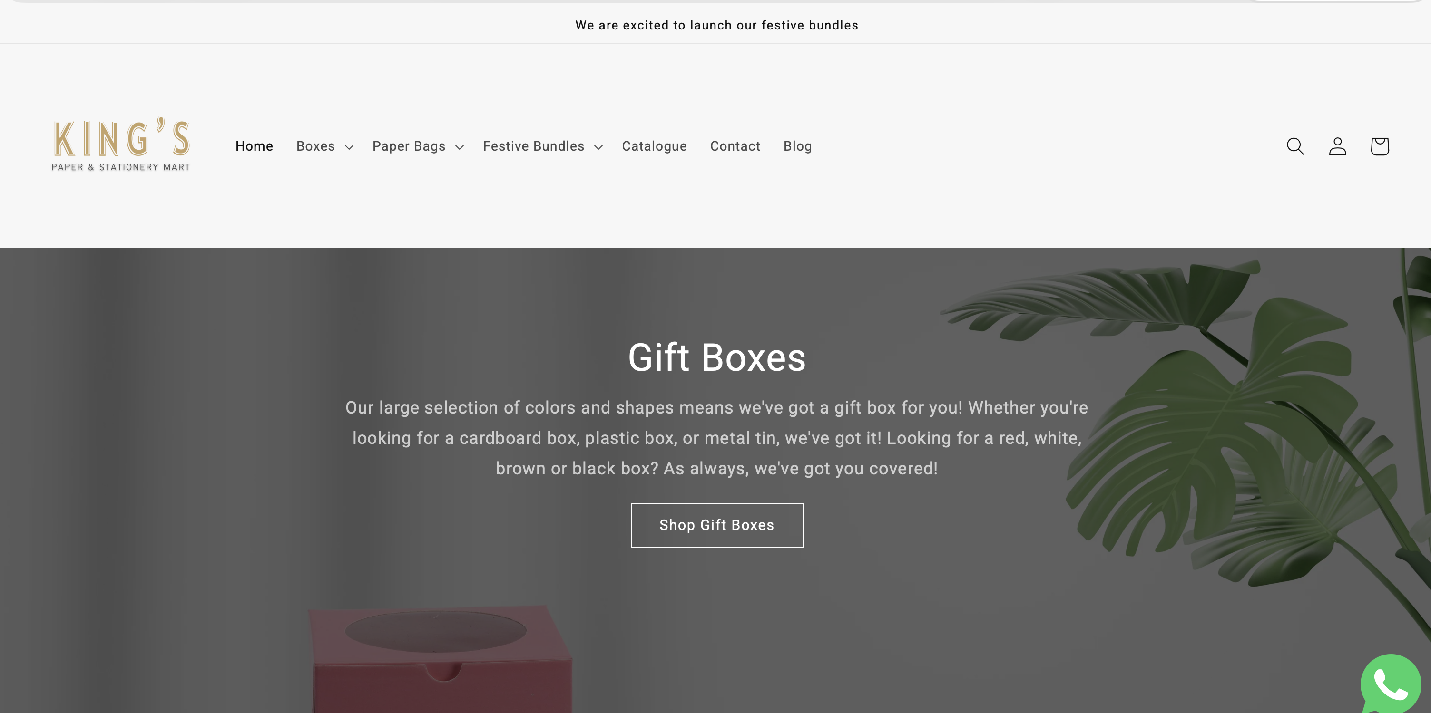Click the chevron next to Festive Bundles
The height and width of the screenshot is (713, 1431).
(x=598, y=147)
